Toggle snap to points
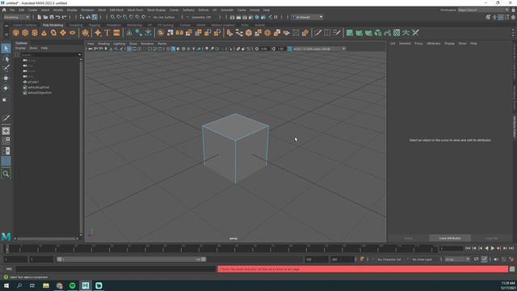 coord(125,17)
